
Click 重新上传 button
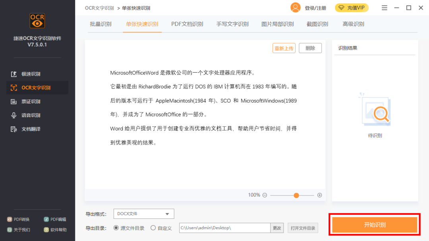pyautogui.click(x=284, y=48)
